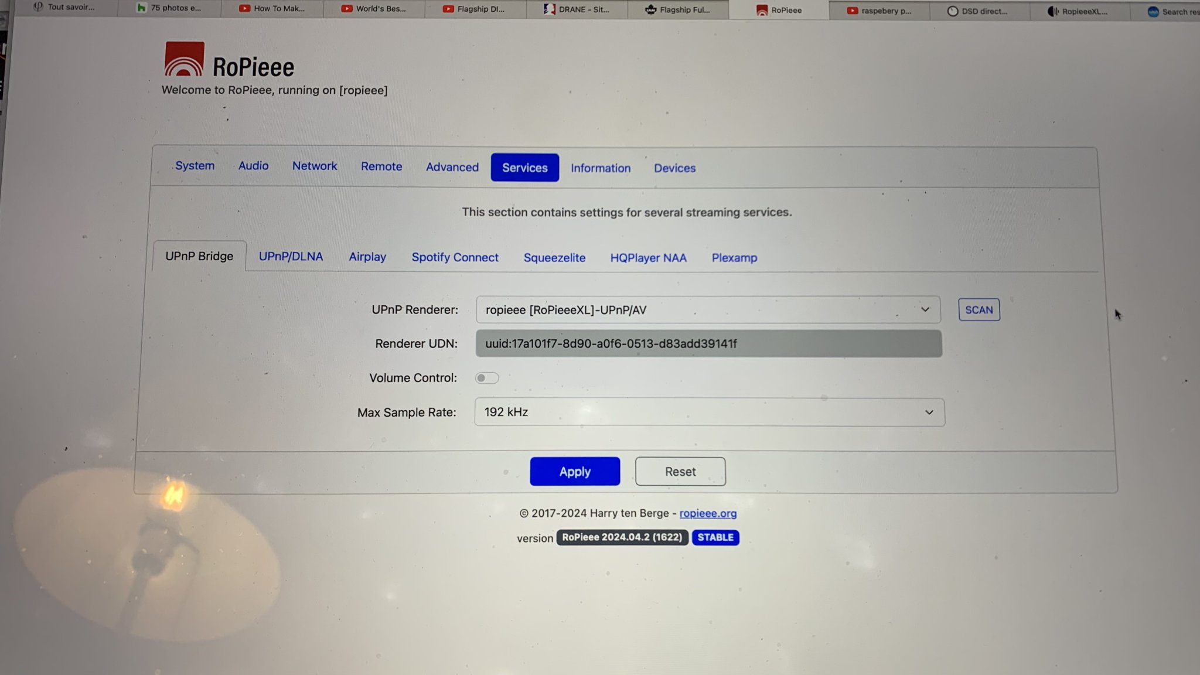Click the RoPieee 2024.04.2 (1622) version badge
This screenshot has height=675, width=1200.
tap(622, 537)
